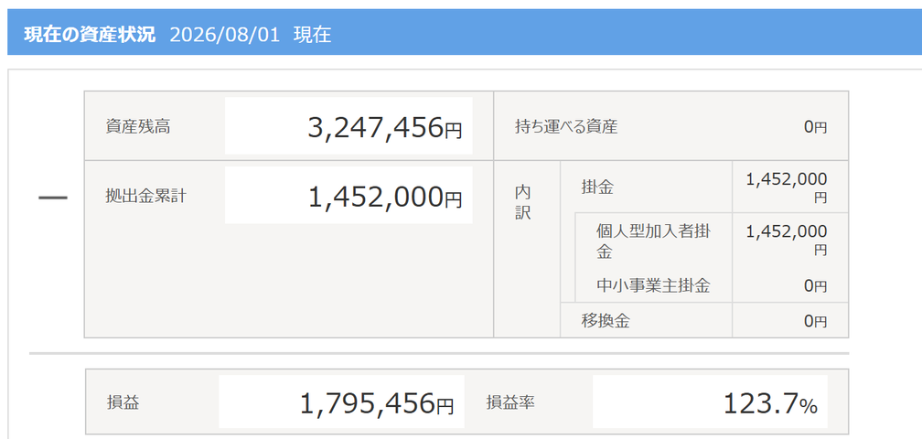
Task: Select the 持ち運べる資産 value 0円
Action: [x=816, y=127]
